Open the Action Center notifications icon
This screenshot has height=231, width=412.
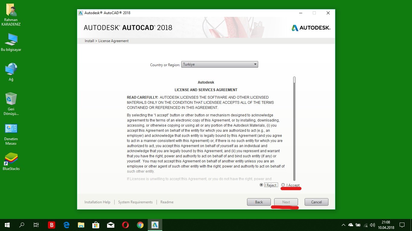402,225
